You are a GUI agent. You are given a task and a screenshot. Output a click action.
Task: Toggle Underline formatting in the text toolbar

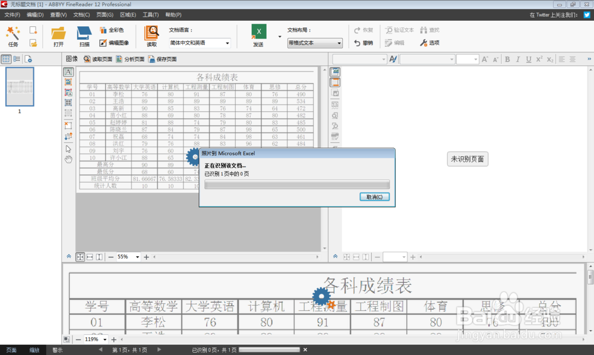[x=529, y=59]
